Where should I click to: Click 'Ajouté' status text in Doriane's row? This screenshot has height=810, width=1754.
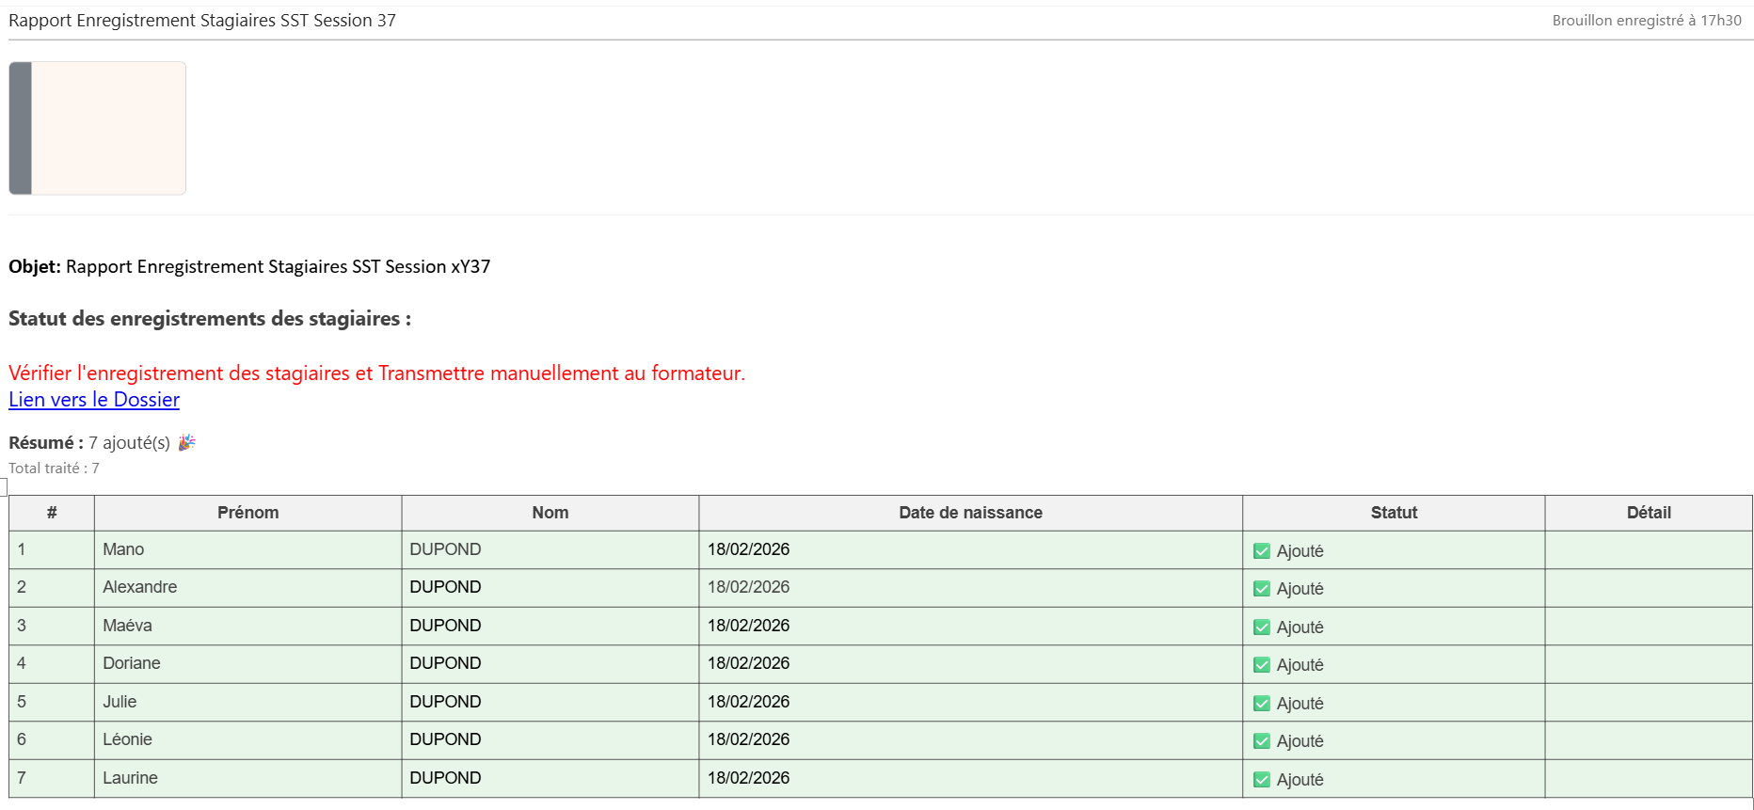[1300, 665]
